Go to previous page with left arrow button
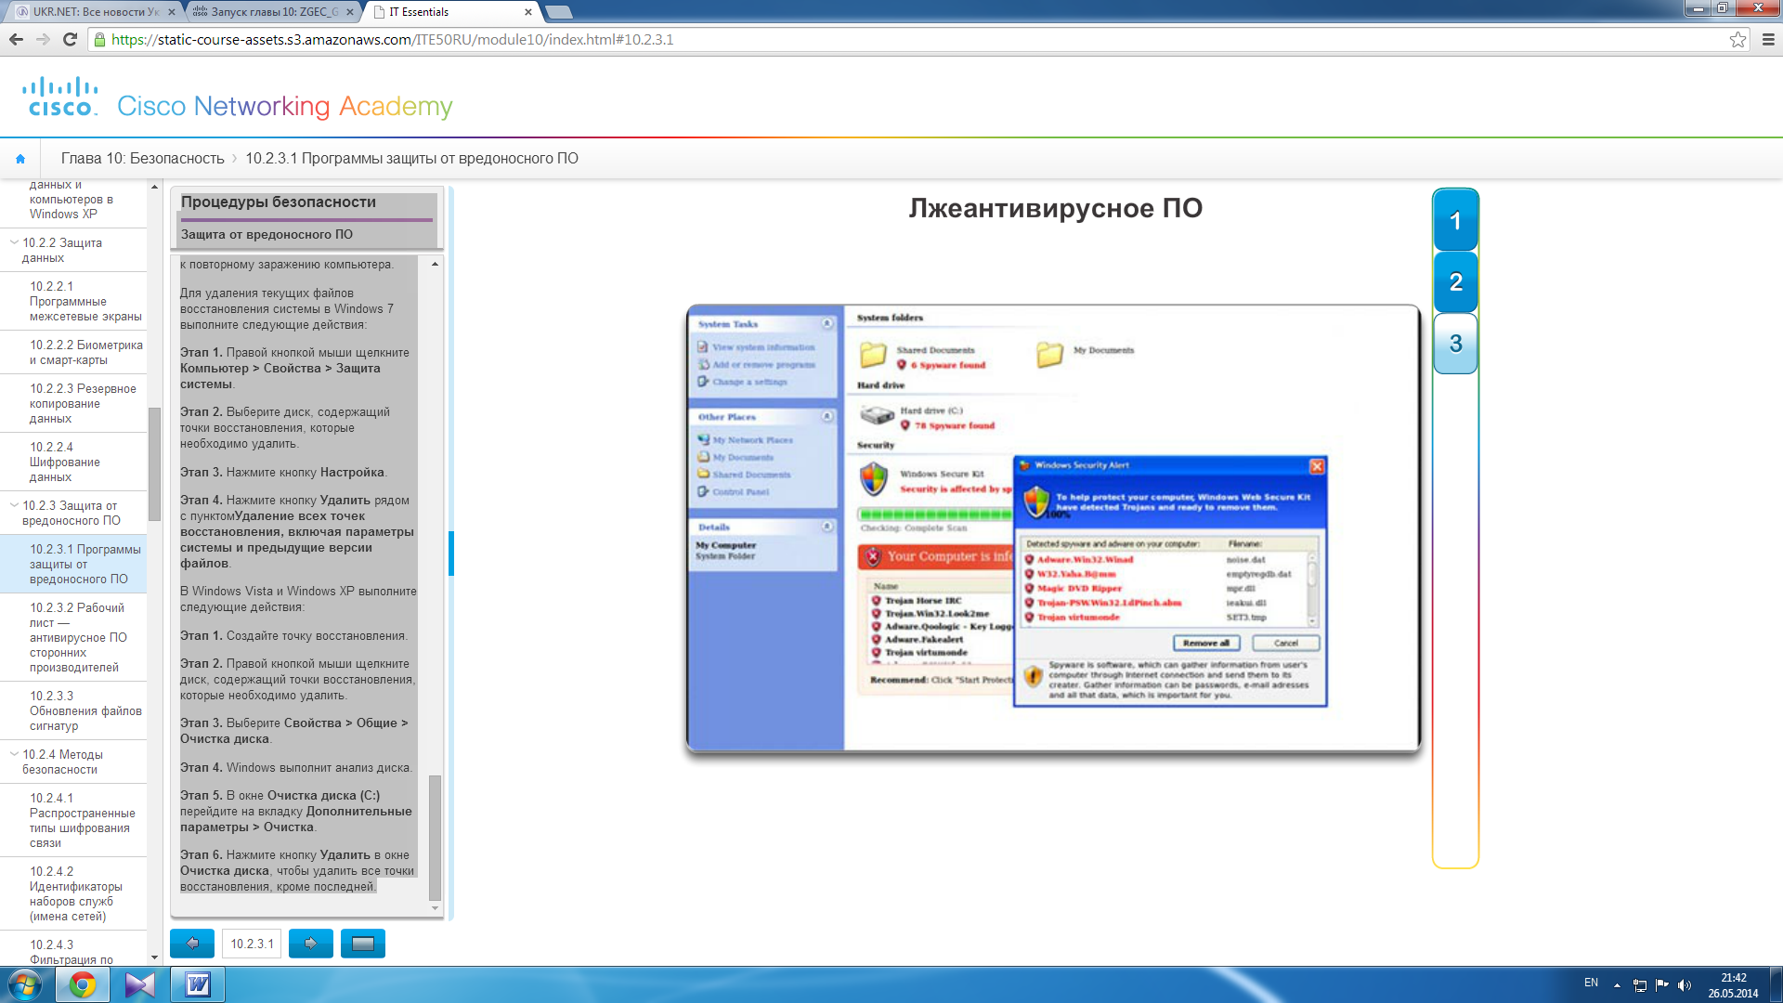 192,944
